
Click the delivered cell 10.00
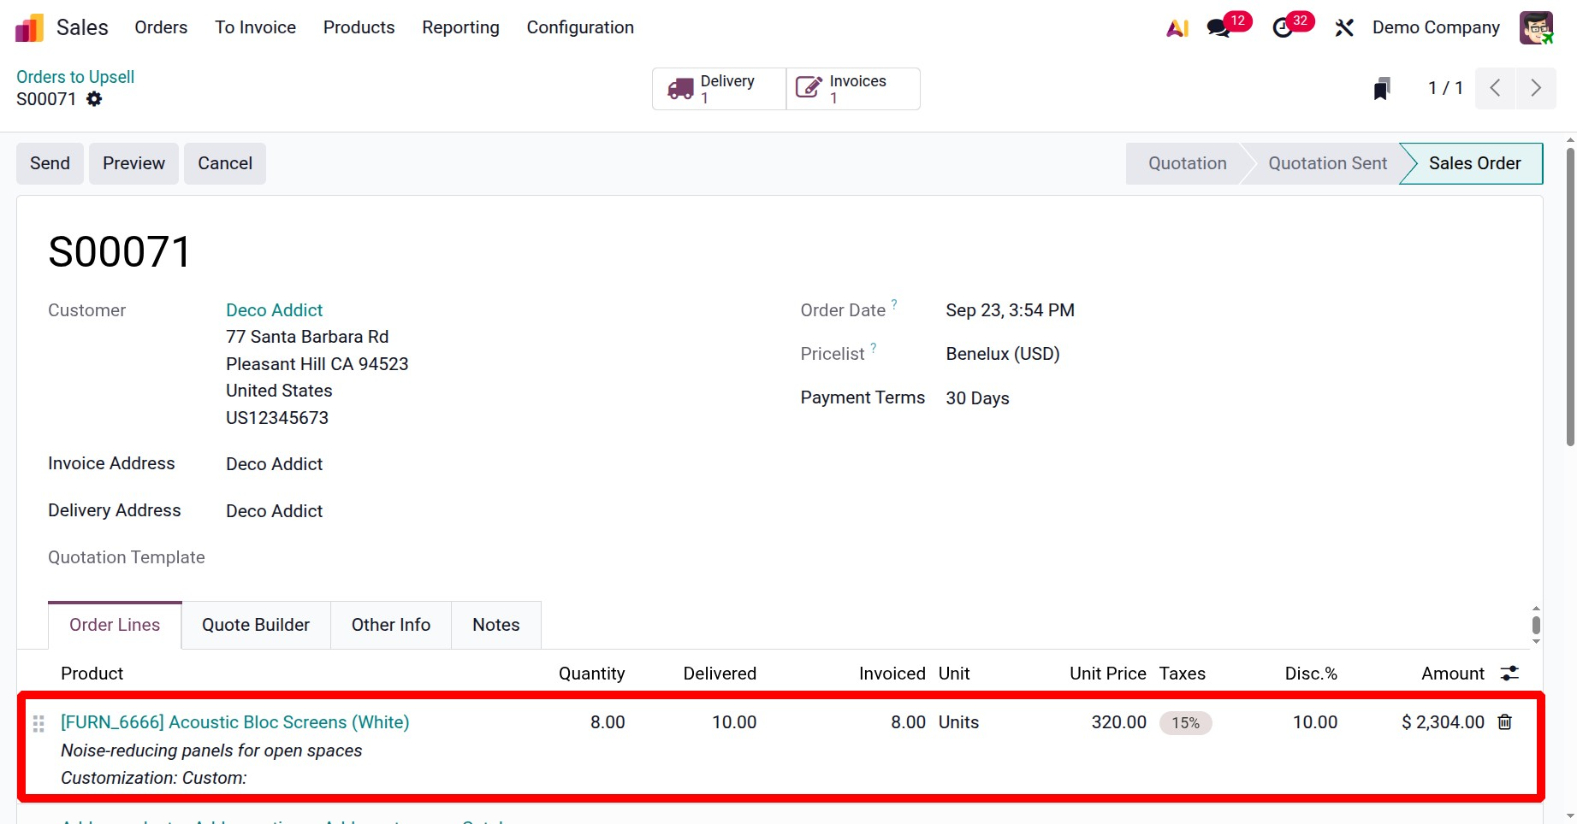point(734,722)
